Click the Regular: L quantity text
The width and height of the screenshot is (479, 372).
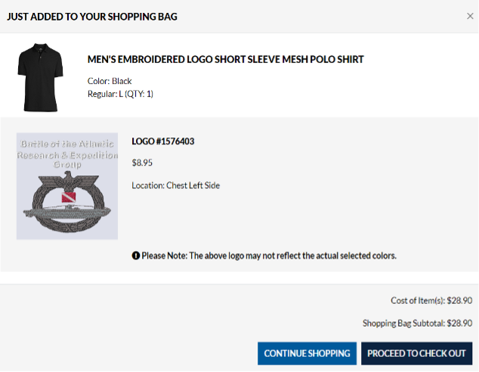pos(121,94)
